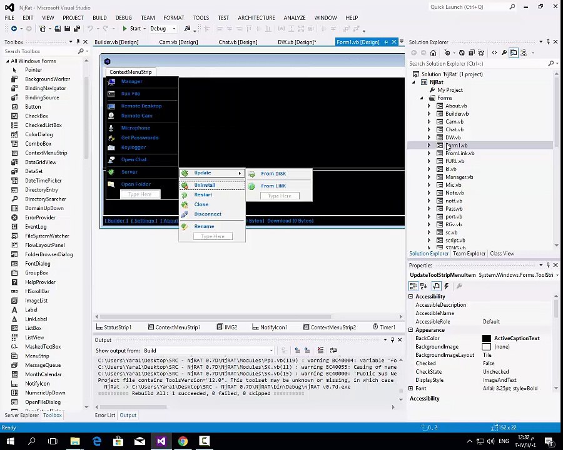
Task: Collapse All Windows Forms group in Toolbox
Action: (x=7, y=61)
